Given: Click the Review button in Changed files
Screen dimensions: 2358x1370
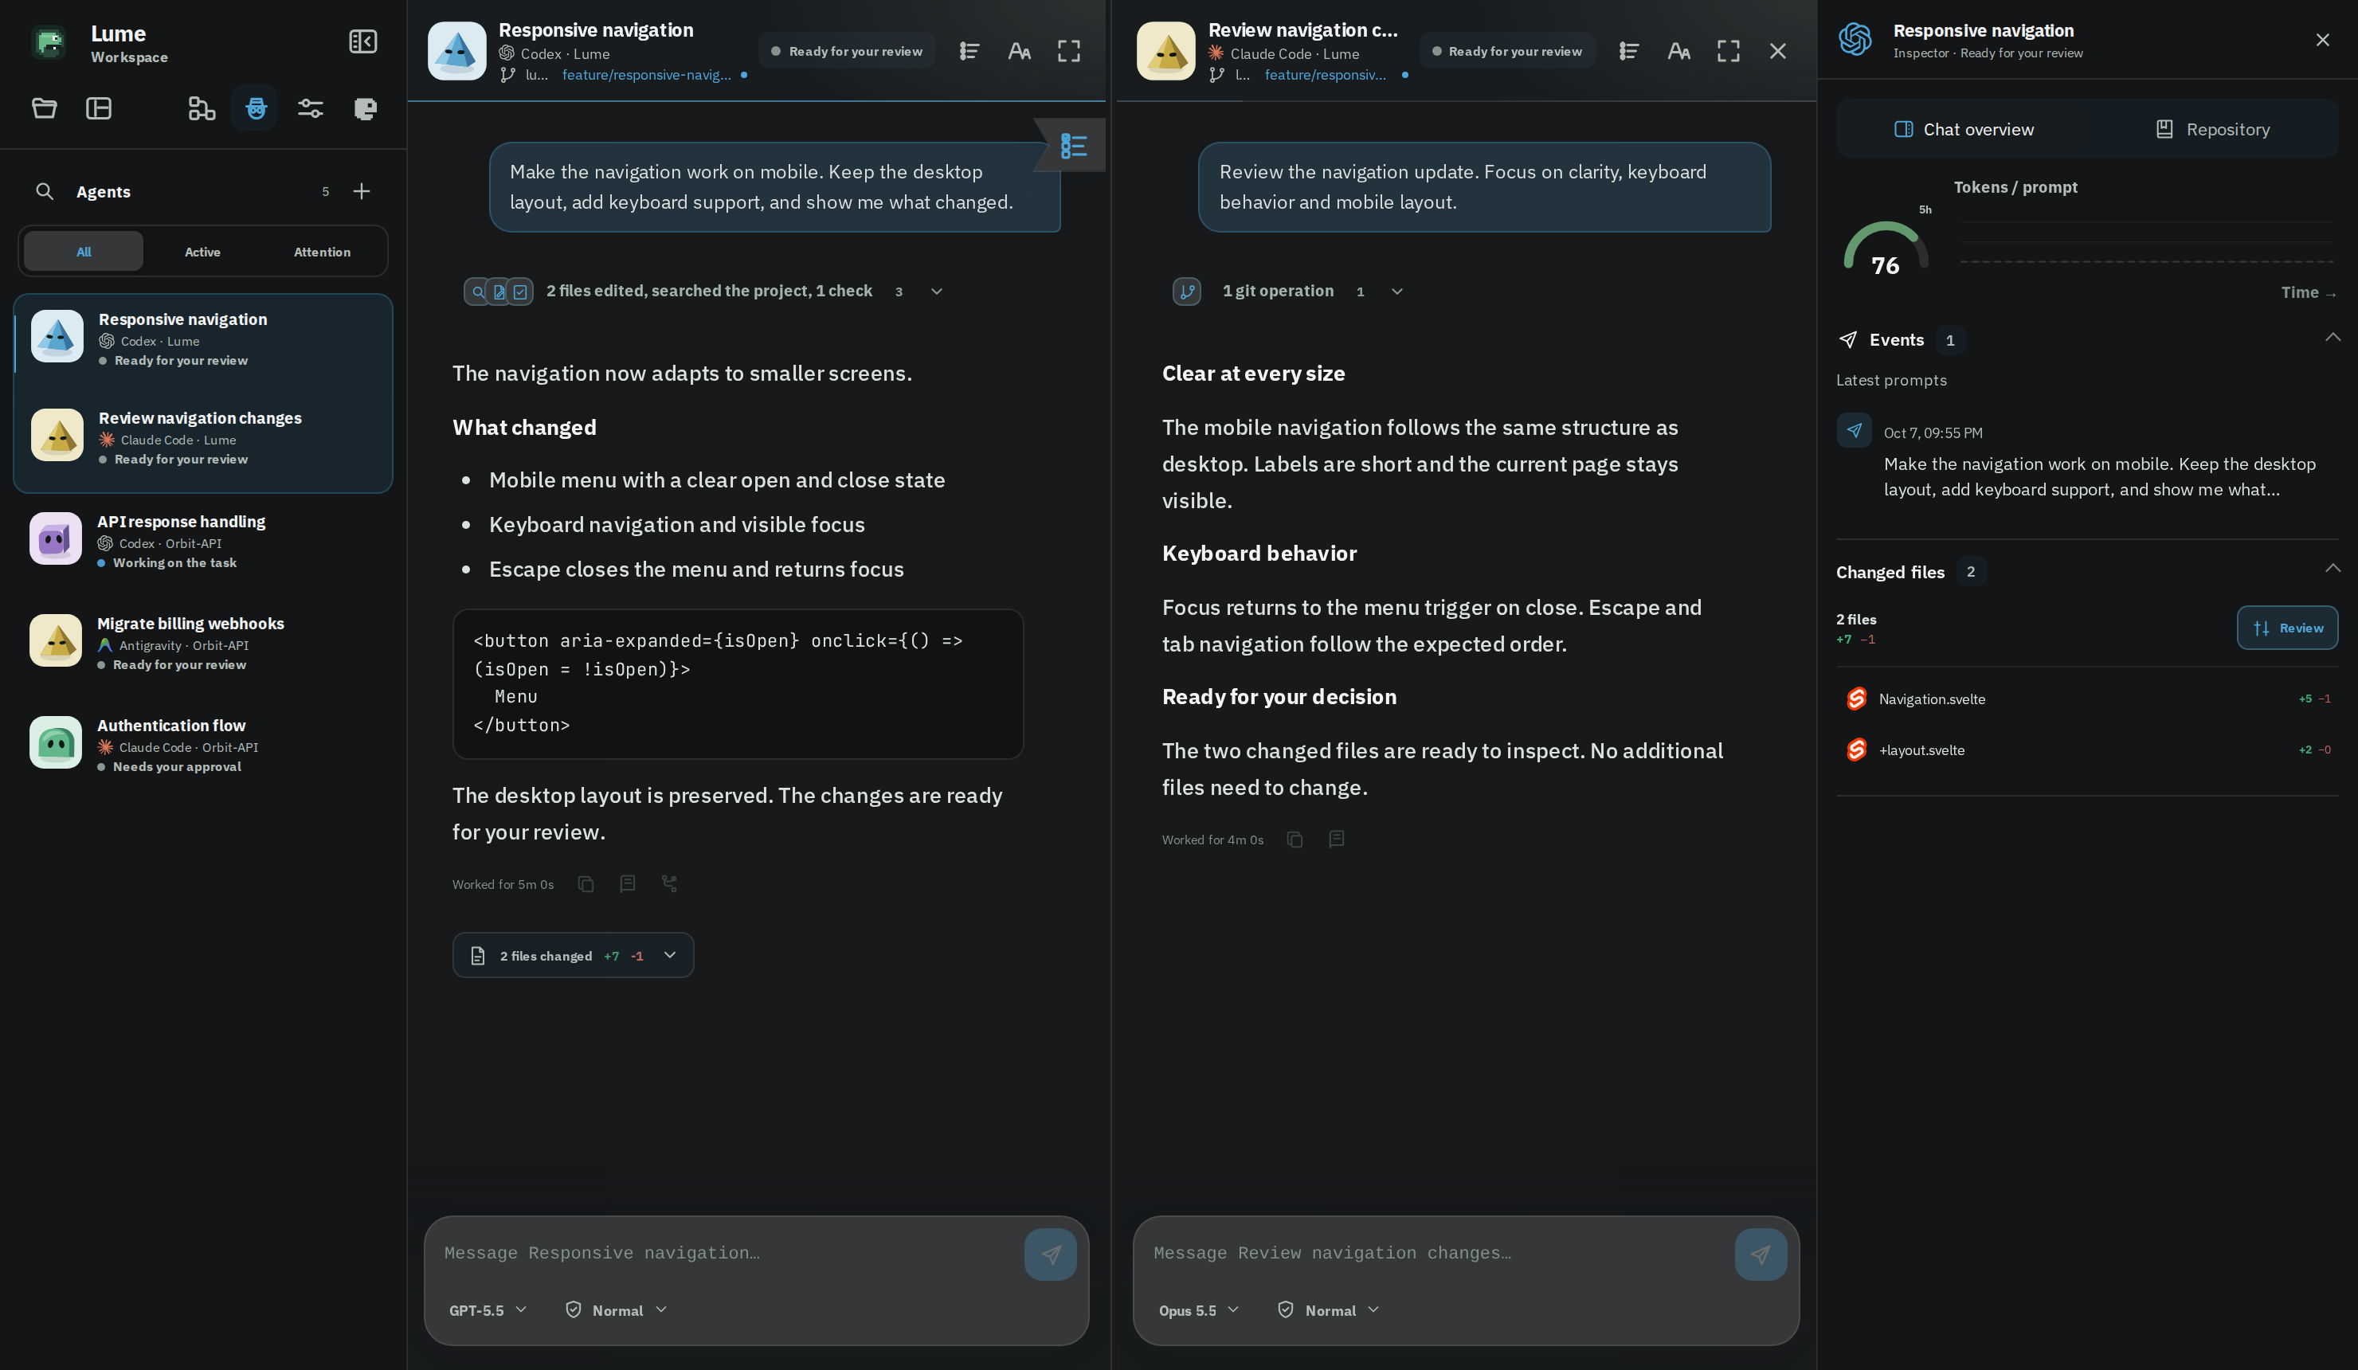Looking at the screenshot, I should coord(2287,628).
